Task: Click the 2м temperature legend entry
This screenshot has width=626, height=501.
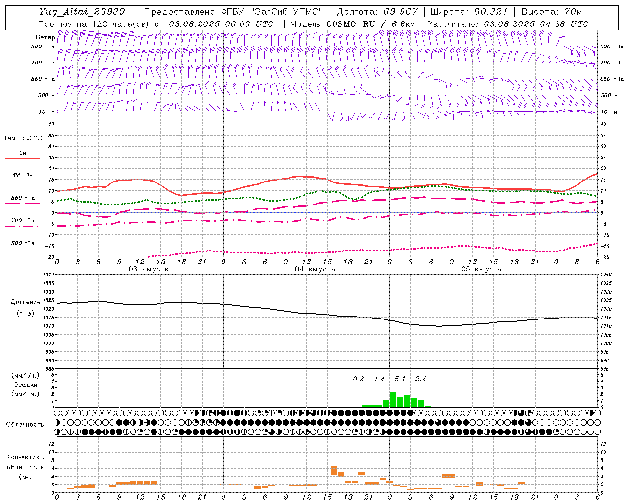Action: (x=23, y=153)
